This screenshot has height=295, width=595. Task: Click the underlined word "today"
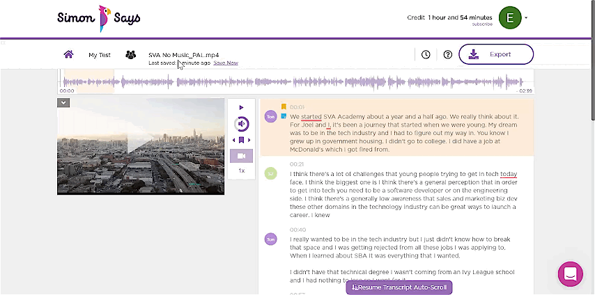point(509,174)
